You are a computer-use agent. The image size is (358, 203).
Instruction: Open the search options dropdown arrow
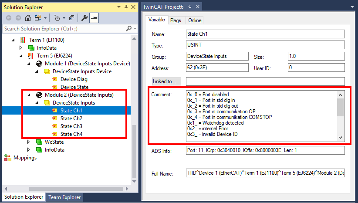point(135,29)
